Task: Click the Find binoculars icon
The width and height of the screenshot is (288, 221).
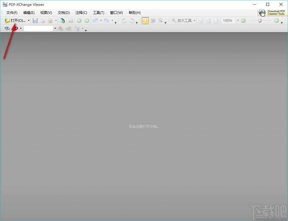Action: coord(7,28)
